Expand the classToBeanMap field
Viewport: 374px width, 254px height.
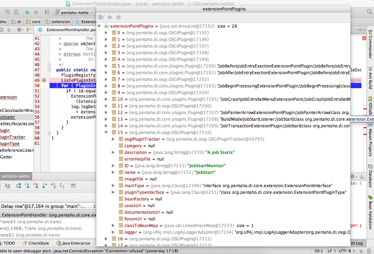pyautogui.click(x=113, y=226)
